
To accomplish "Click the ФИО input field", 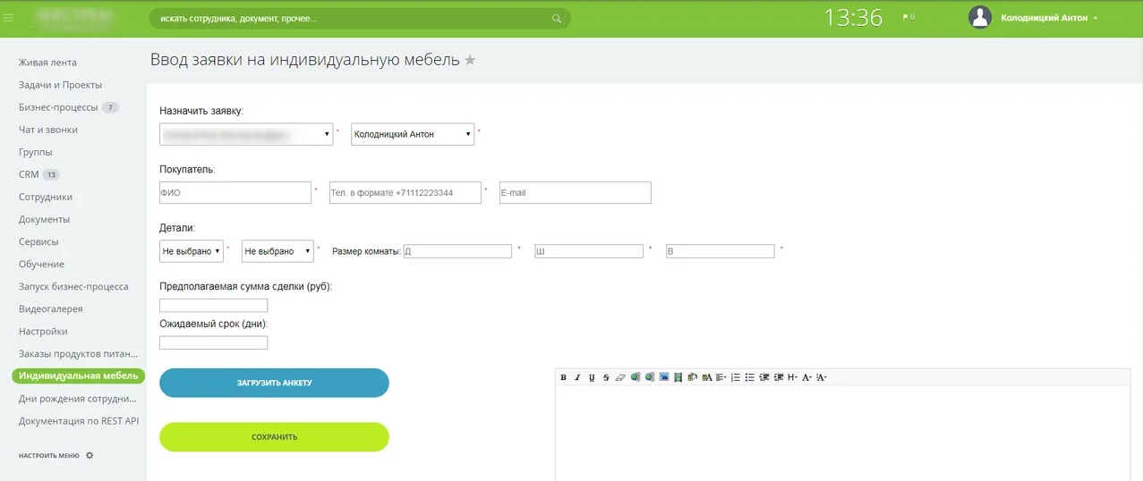I will tap(235, 192).
